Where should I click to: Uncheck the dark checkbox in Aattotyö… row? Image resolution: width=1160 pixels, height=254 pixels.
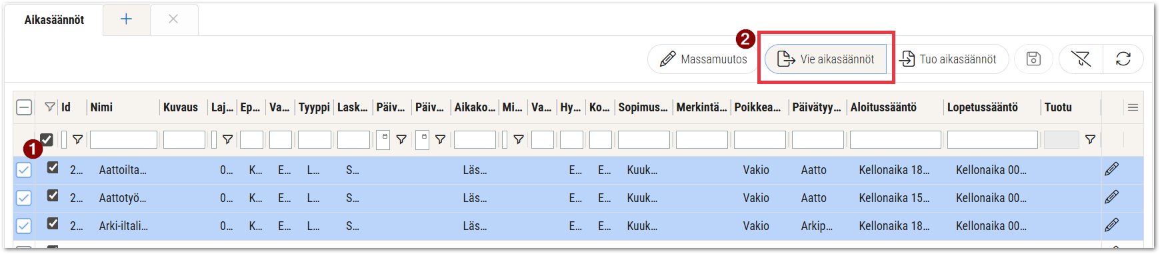(53, 195)
